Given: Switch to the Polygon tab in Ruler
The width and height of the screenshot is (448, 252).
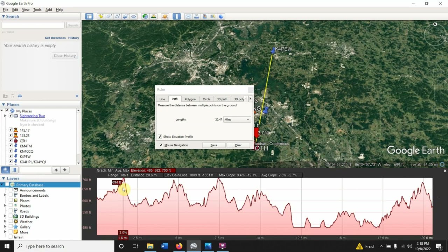Looking at the screenshot, I should click(190, 99).
